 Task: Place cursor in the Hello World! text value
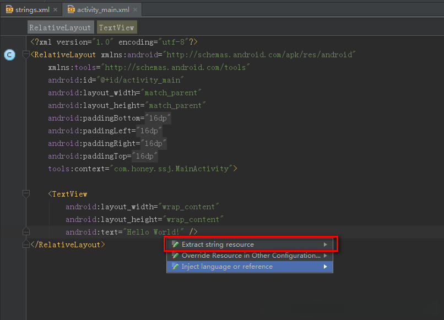pyautogui.click(x=154, y=232)
